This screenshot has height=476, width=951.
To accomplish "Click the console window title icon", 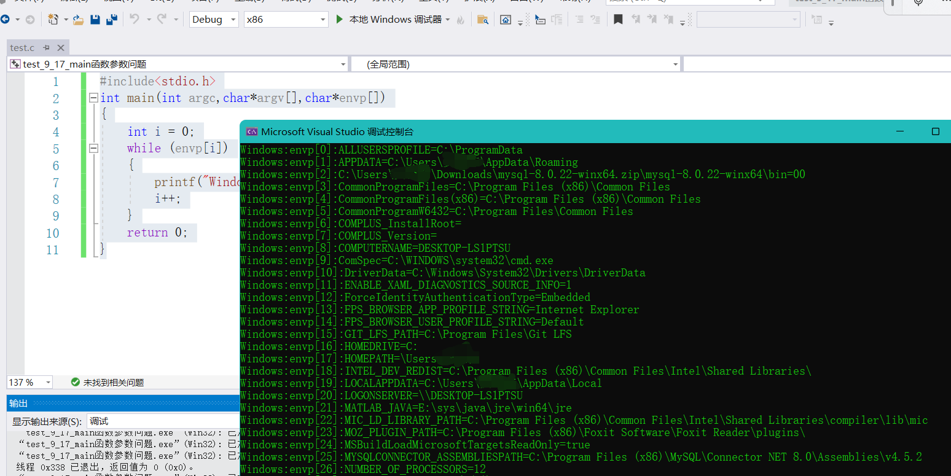I will [x=251, y=131].
